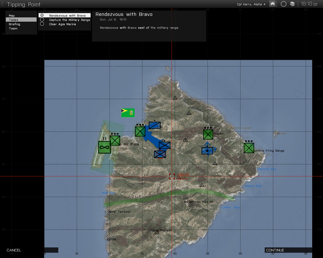Click green infantry marker at Kamino Firing Range
Screen dimensions: 323x258
tap(249, 148)
